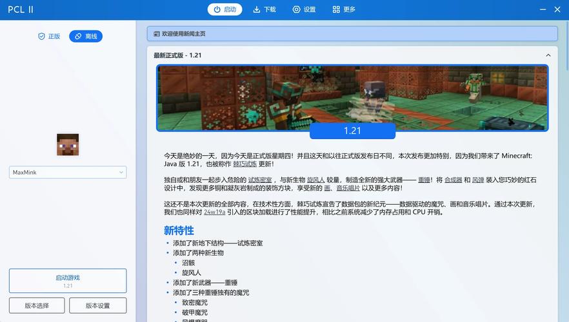Open the 24w19a snapshot link
The image size is (569, 322).
(214, 212)
